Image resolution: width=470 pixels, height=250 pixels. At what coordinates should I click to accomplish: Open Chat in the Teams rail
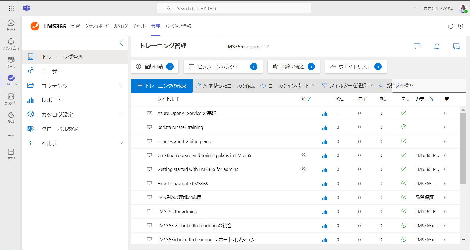[x=11, y=25]
